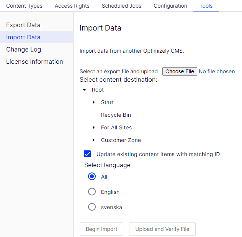Open the Scheduled Jobs tab
Image resolution: width=242 pixels, height=237 pixels.
click(121, 6)
